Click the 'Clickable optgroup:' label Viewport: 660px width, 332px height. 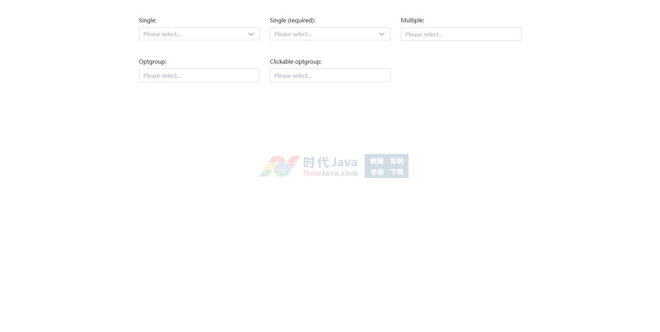[x=295, y=61]
